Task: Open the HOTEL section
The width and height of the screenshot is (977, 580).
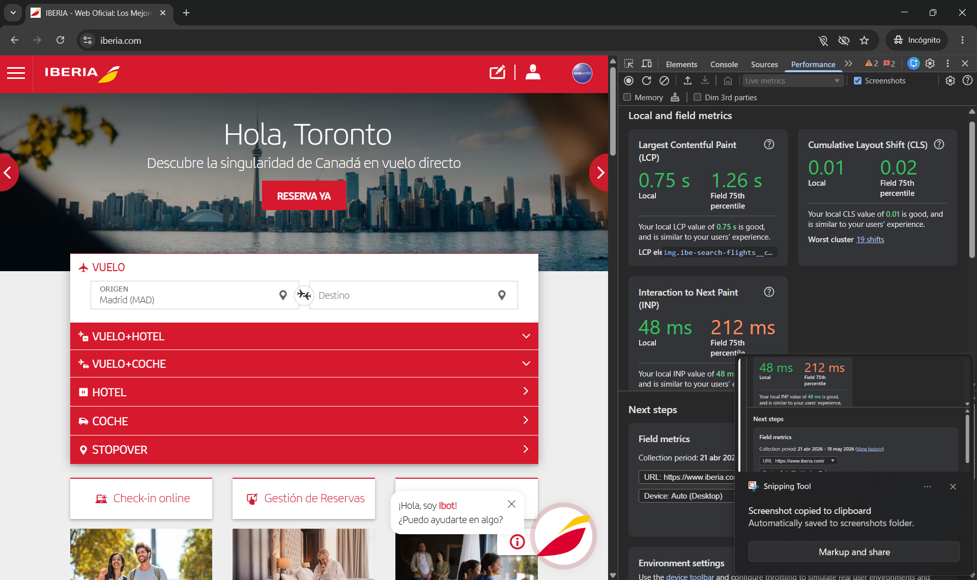Action: pyautogui.click(x=304, y=392)
